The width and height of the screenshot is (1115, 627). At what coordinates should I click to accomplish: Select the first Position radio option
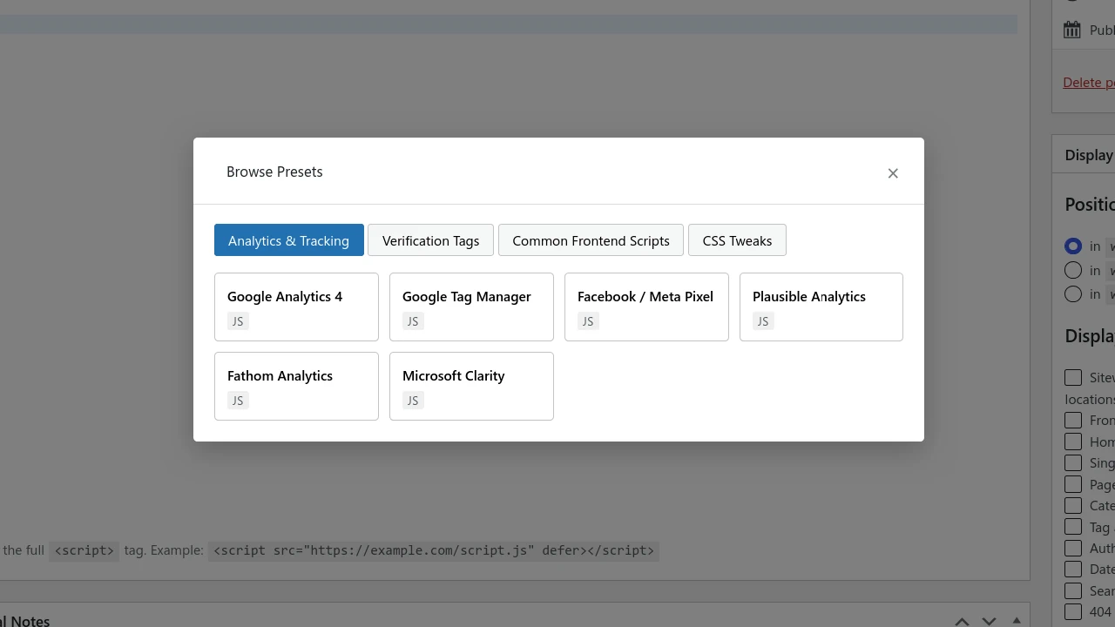click(x=1073, y=246)
